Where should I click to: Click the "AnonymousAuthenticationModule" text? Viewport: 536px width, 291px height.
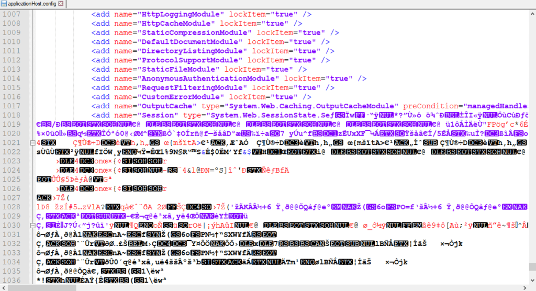(208, 79)
